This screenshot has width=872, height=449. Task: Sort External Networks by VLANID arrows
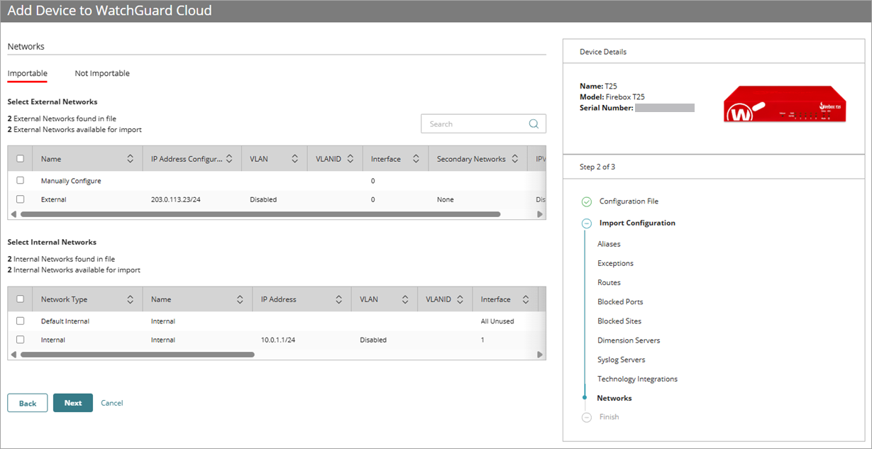click(x=351, y=159)
